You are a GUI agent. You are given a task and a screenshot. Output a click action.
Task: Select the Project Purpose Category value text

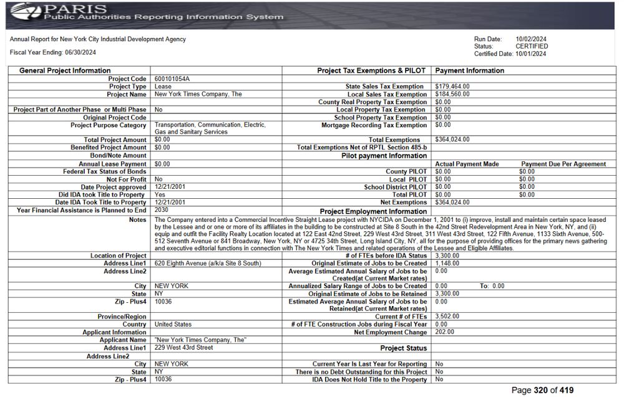coord(210,128)
